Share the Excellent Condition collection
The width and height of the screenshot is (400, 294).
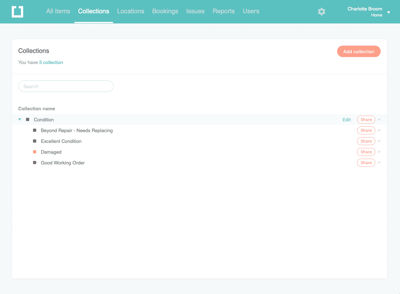pos(366,141)
